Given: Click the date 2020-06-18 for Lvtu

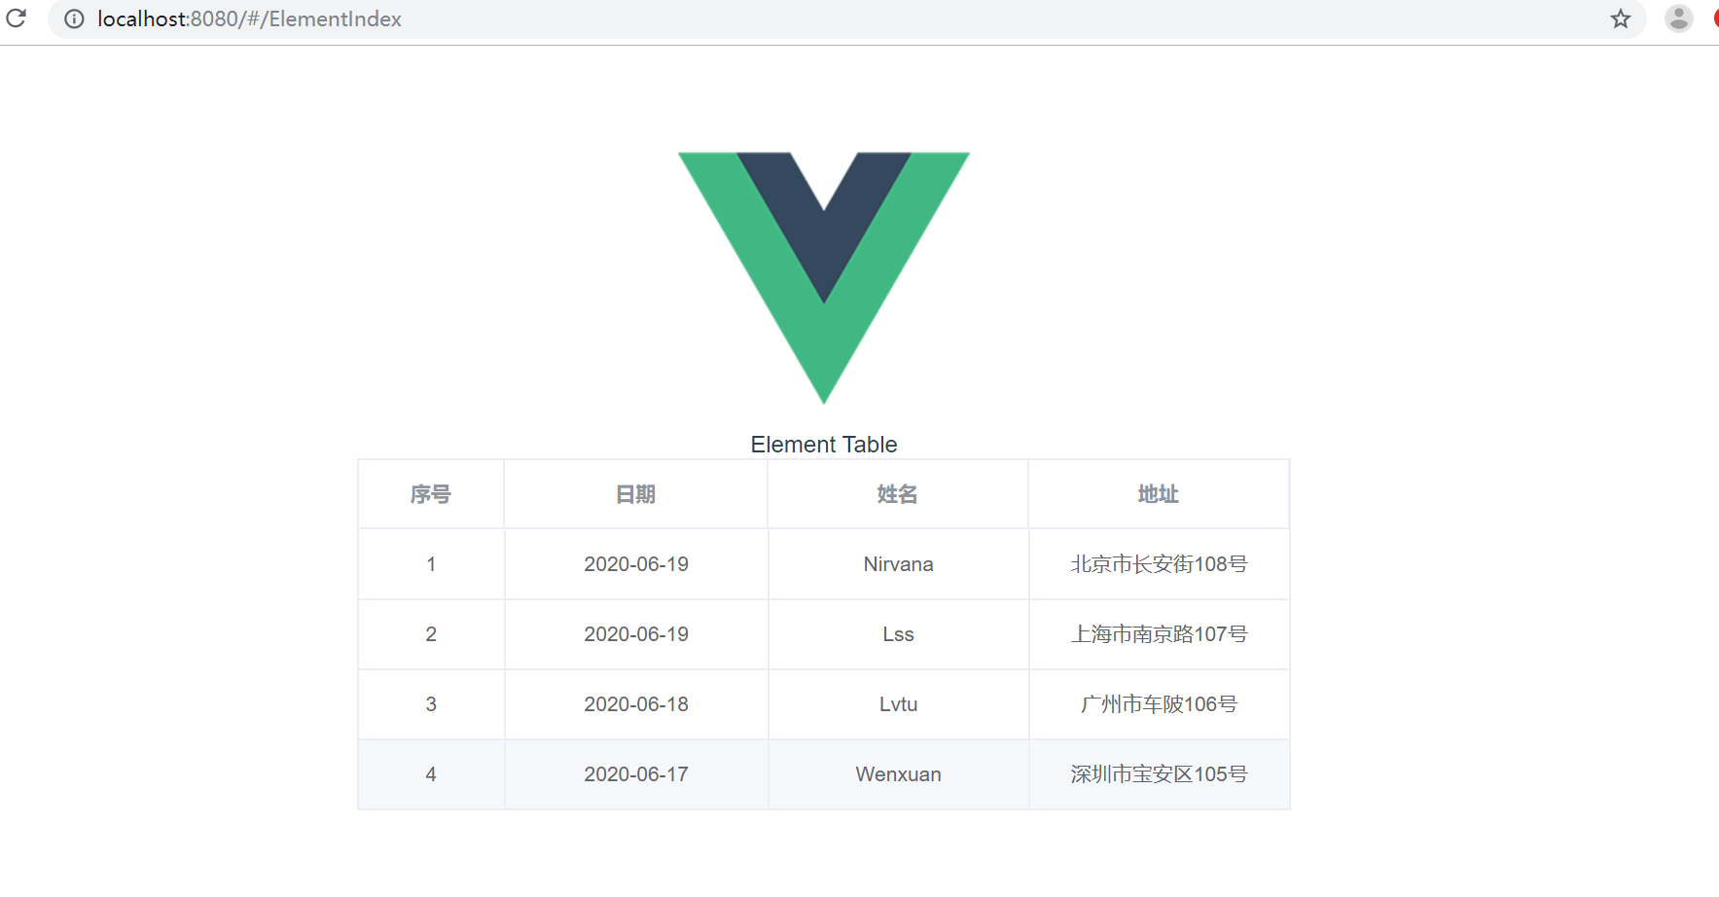Looking at the screenshot, I should 635,703.
